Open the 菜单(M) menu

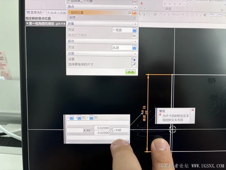click(35, 13)
